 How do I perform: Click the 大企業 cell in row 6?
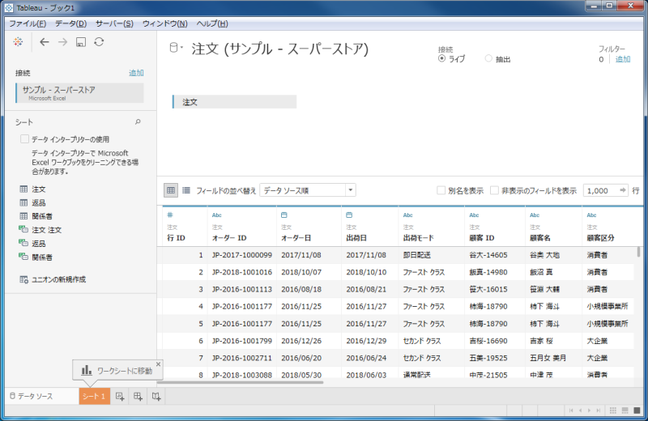pyautogui.click(x=597, y=341)
